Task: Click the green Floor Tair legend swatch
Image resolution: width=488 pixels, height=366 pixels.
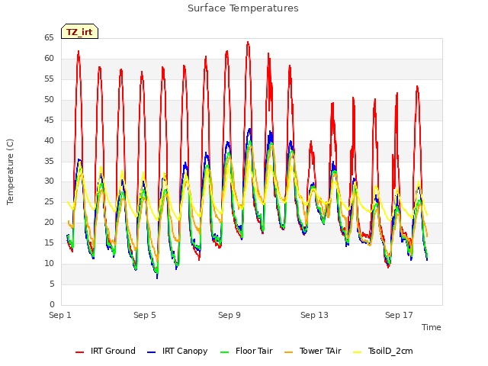Action: [x=224, y=352]
